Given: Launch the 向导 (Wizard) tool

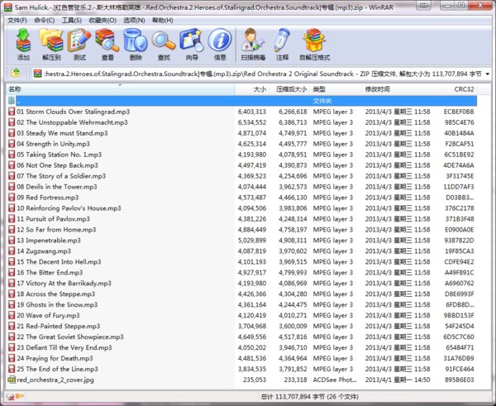Looking at the screenshot, I should (x=192, y=44).
